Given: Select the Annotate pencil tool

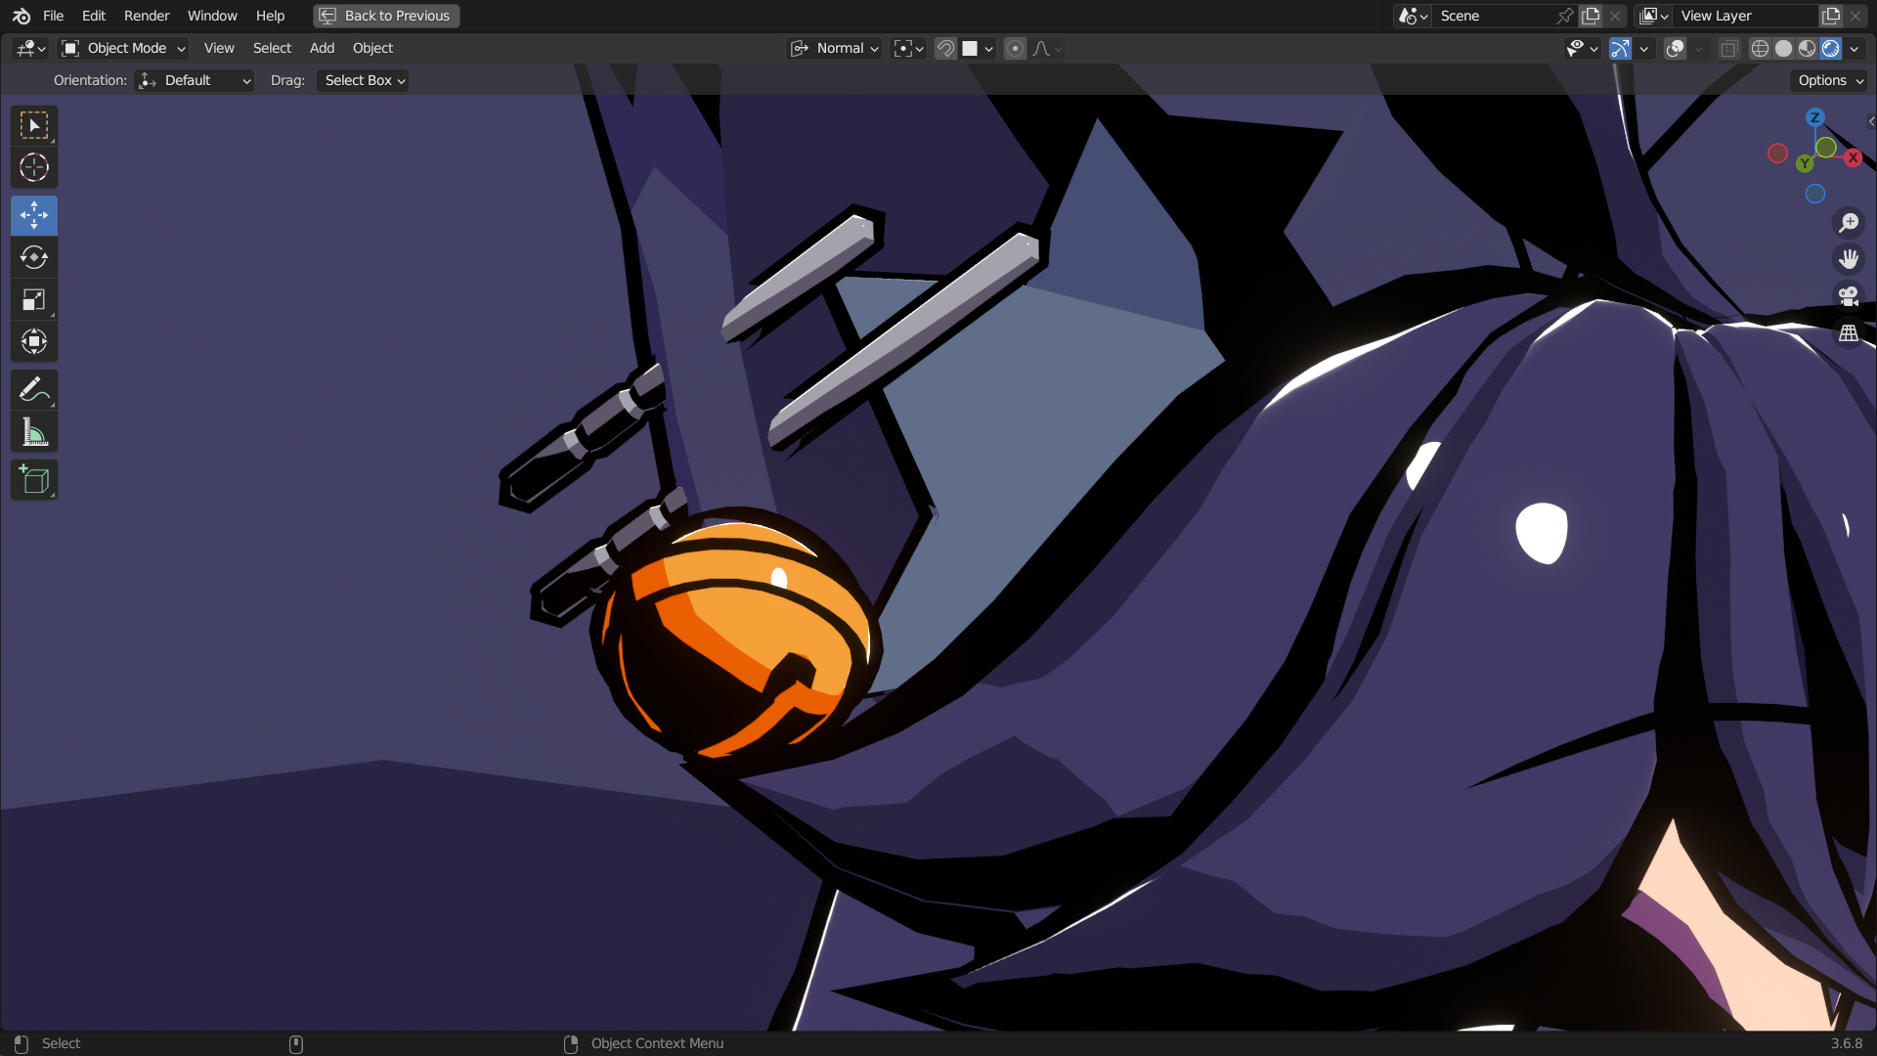Looking at the screenshot, I should click(34, 389).
